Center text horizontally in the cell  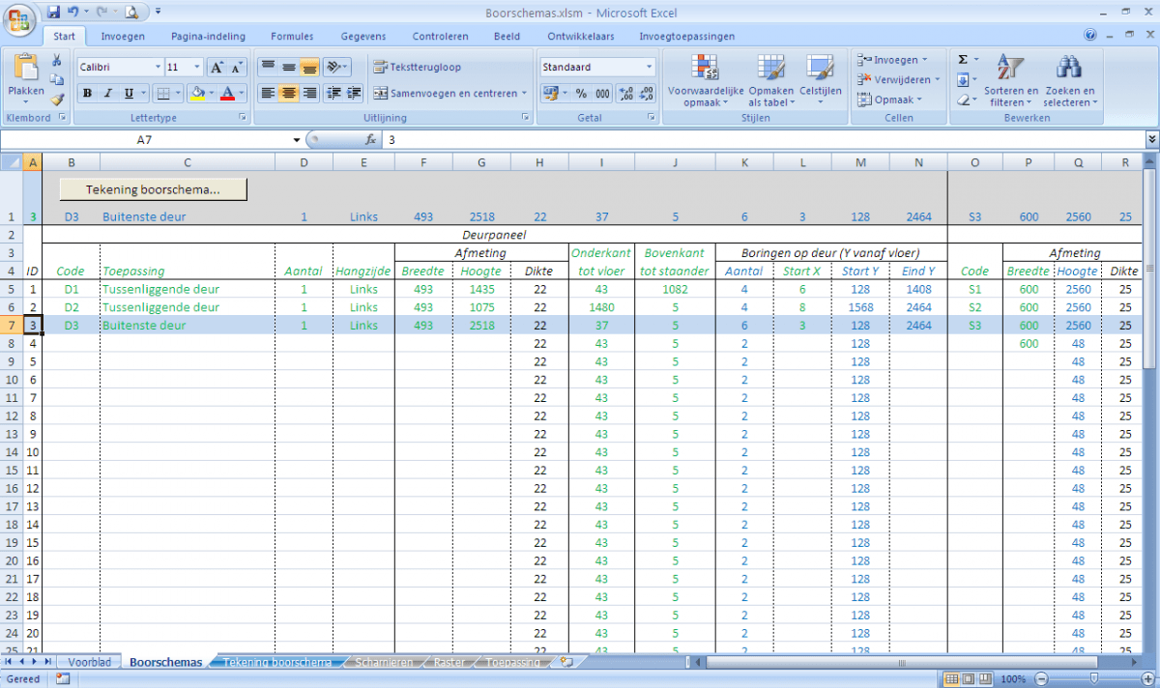[x=288, y=94]
